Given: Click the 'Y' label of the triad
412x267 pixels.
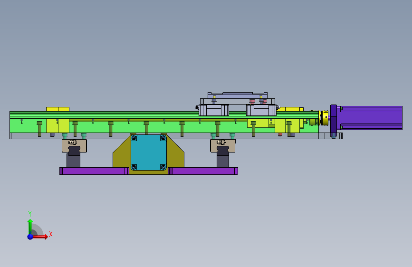Looking at the screenshot, I should click(30, 214).
